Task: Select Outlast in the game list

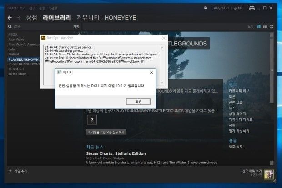Action: [14, 54]
